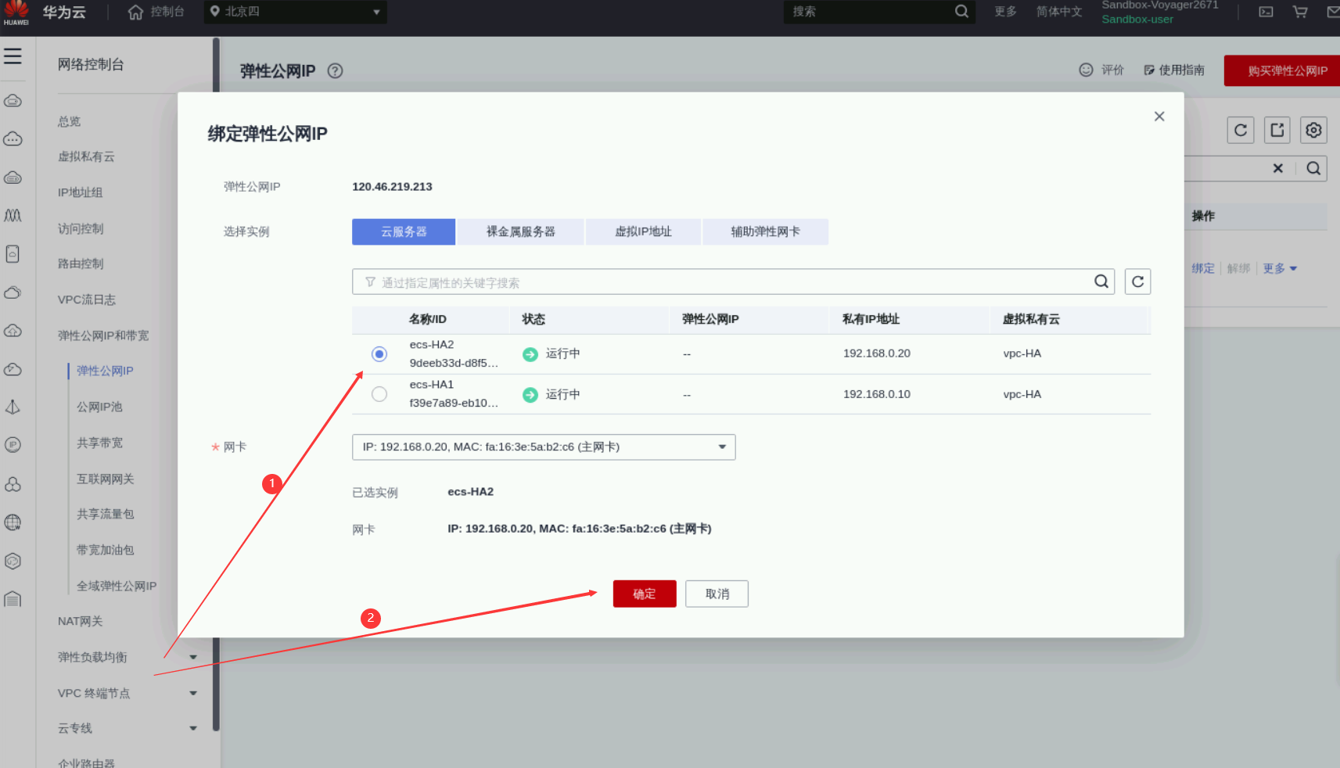The image size is (1340, 768).
Task: Refresh the instance list in the dialog
Action: pos(1138,282)
